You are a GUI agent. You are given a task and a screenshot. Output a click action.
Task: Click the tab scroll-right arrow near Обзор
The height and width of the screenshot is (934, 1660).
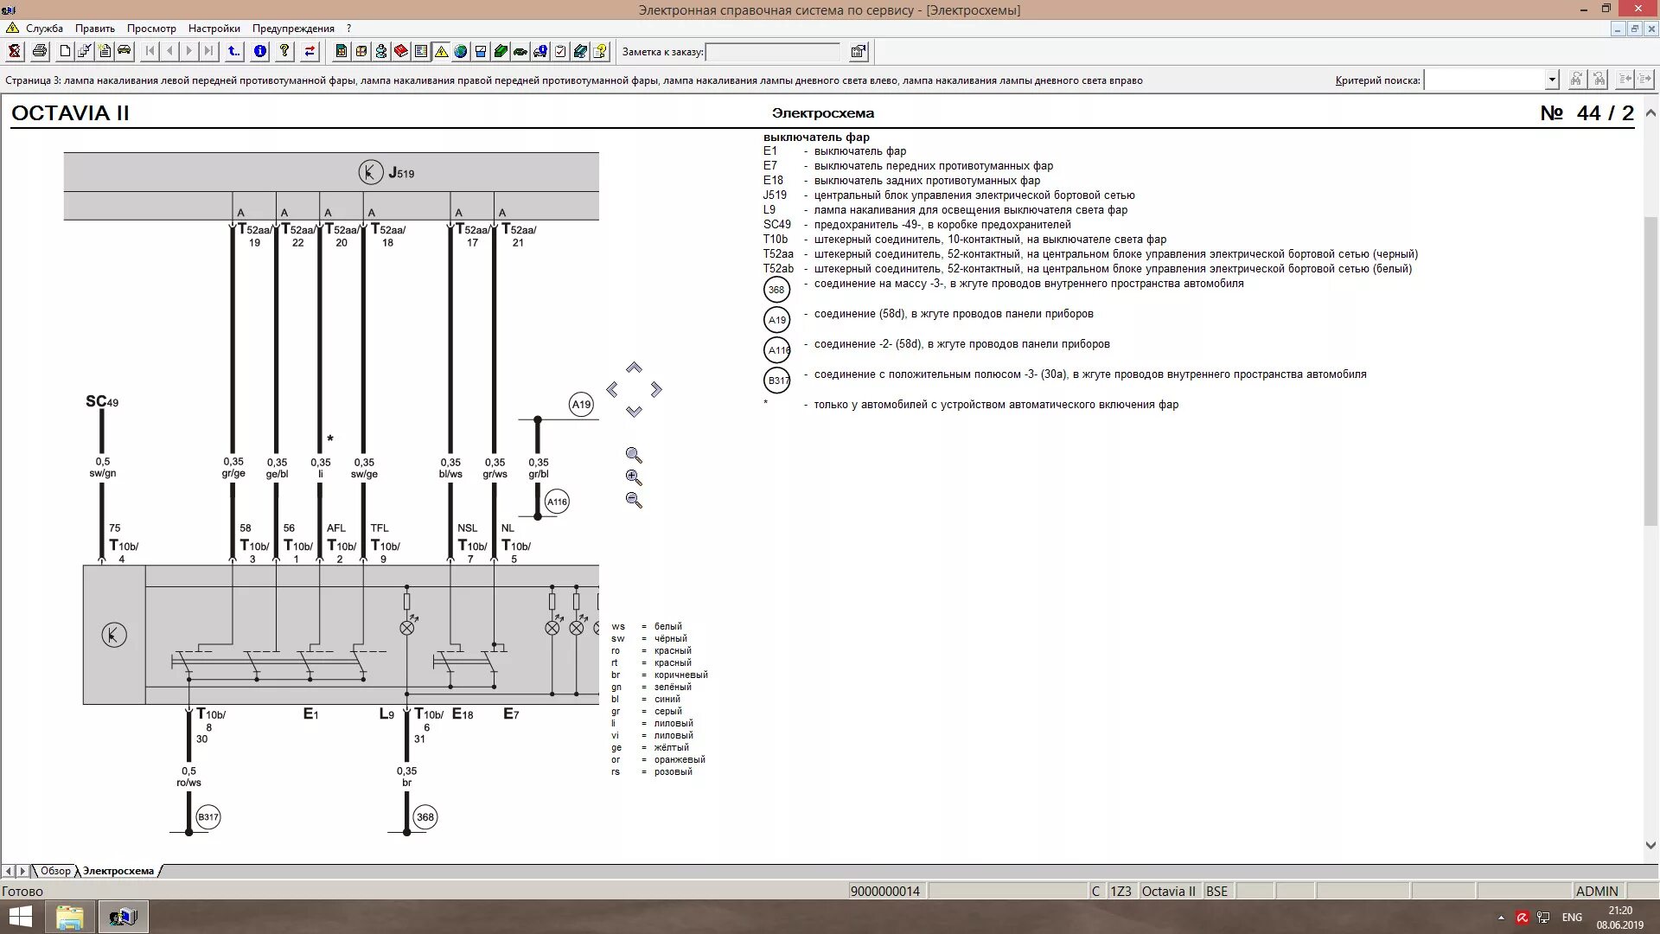point(23,871)
